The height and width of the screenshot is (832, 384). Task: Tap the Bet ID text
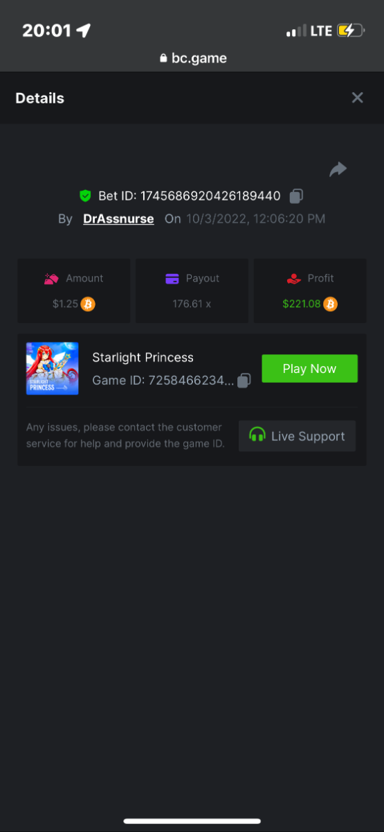[x=189, y=196]
